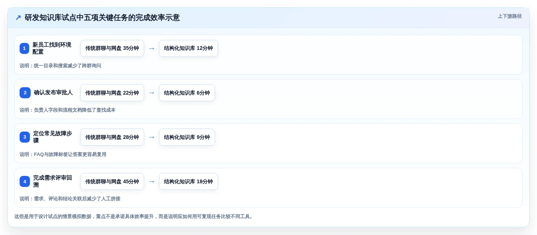Click the arrow between 22分钟 and 6分钟
537x235 pixels.
coord(152,93)
